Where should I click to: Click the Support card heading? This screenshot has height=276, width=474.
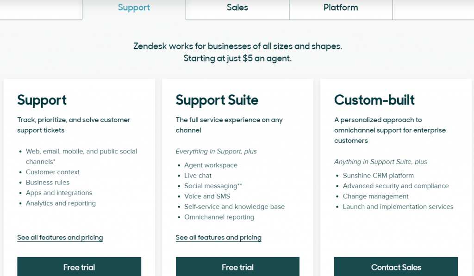coord(42,100)
